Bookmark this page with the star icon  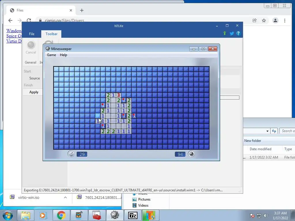coord(264,20)
